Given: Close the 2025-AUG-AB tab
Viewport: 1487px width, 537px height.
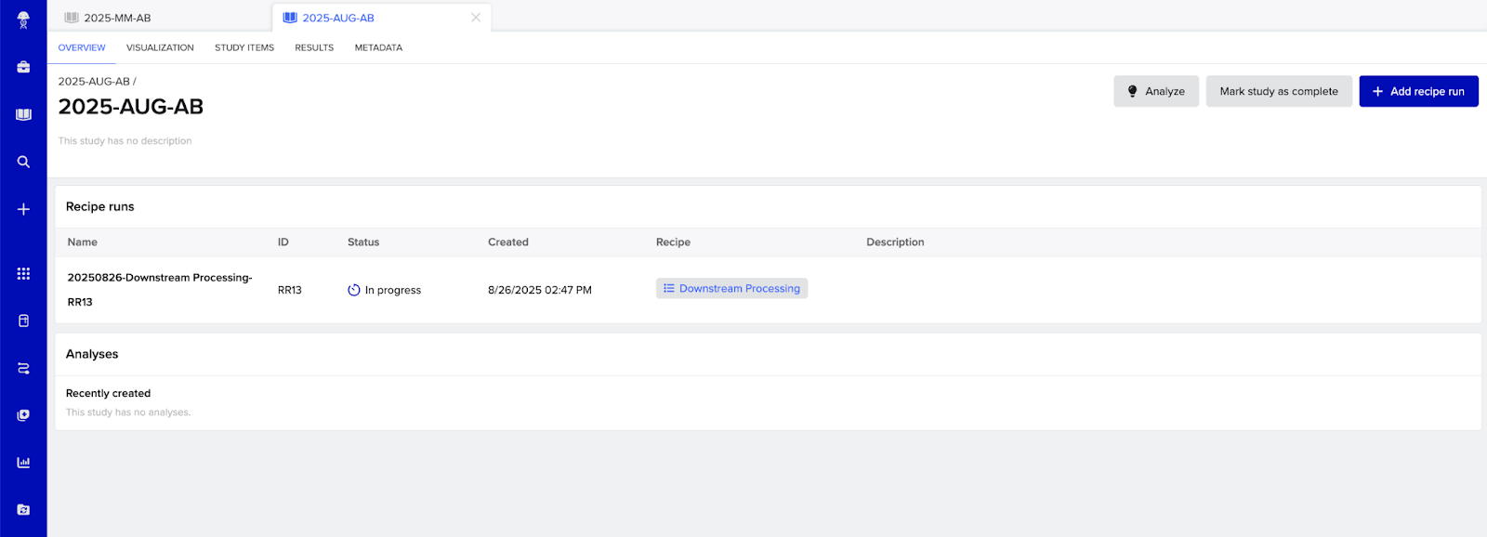Looking at the screenshot, I should [476, 18].
